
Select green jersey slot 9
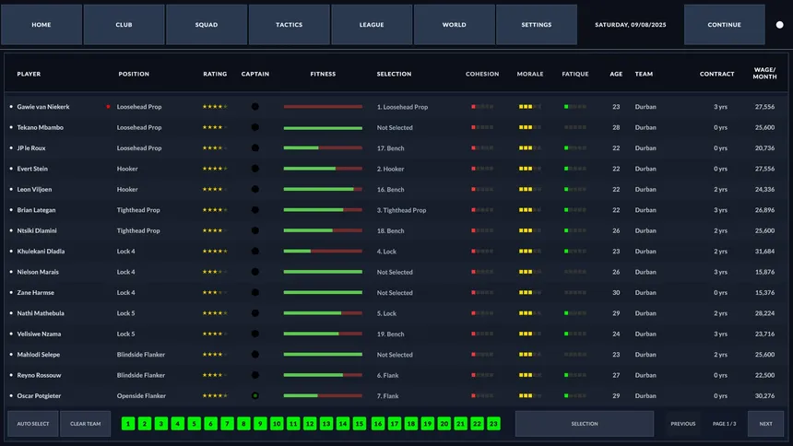pyautogui.click(x=260, y=424)
